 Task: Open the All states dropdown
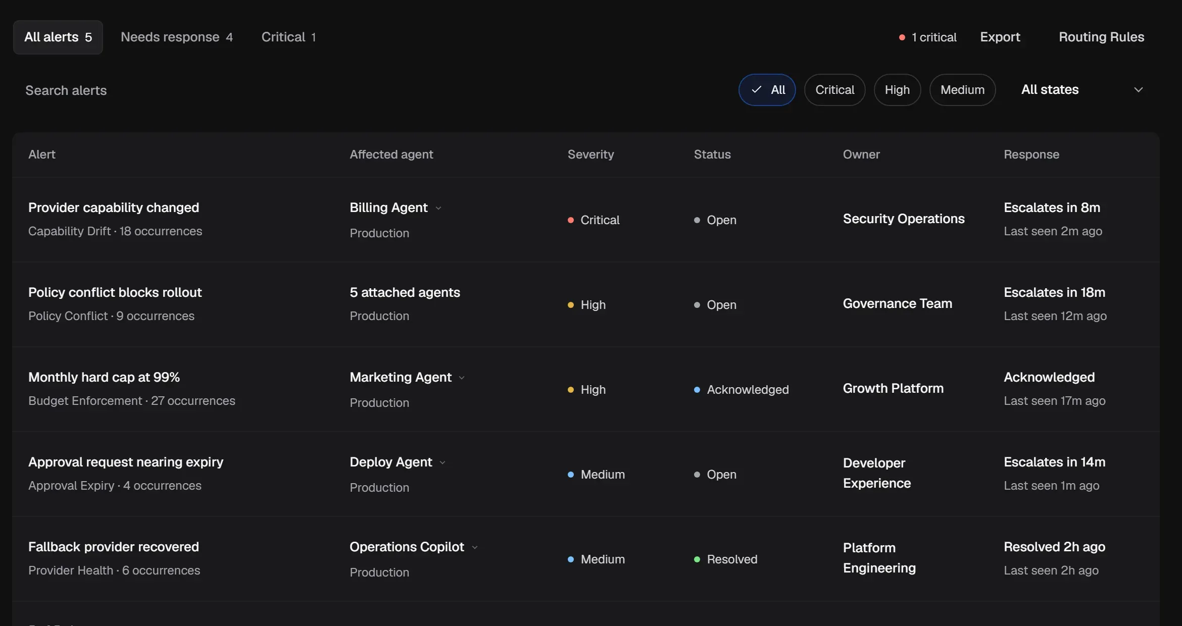point(1082,90)
